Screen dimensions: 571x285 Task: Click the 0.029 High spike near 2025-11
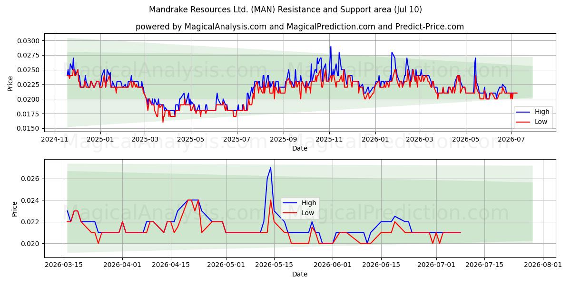pyautogui.click(x=331, y=47)
